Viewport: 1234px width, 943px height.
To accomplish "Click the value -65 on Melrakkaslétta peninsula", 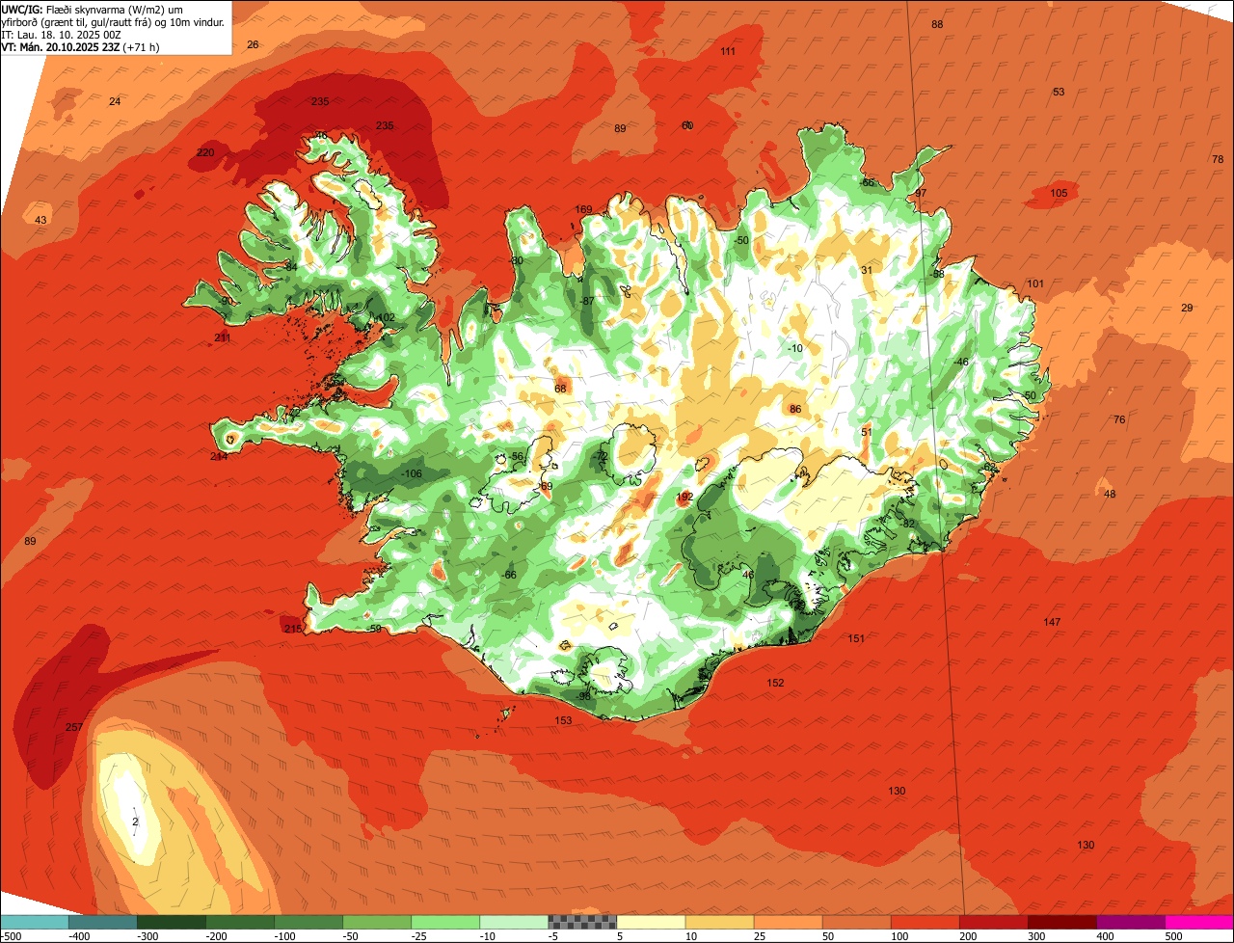I will tap(867, 182).
